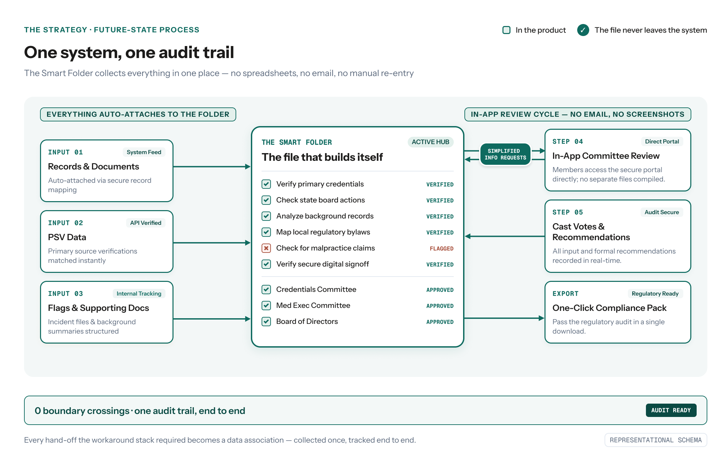Screen dimensions: 726x471
Task: Click the INPUT 03 label
Action: click(65, 294)
